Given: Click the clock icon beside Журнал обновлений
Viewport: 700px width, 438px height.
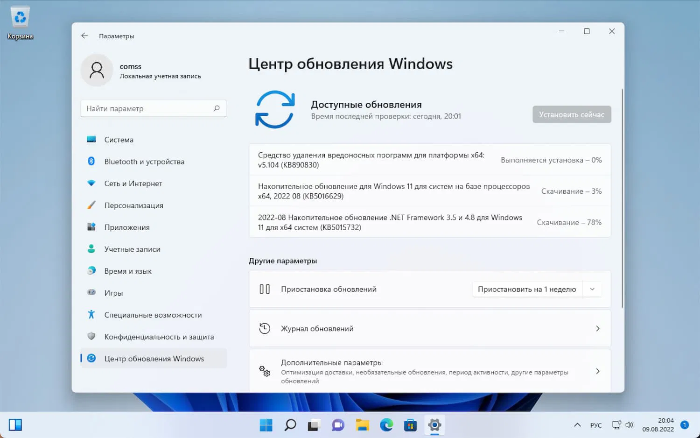Looking at the screenshot, I should point(265,328).
